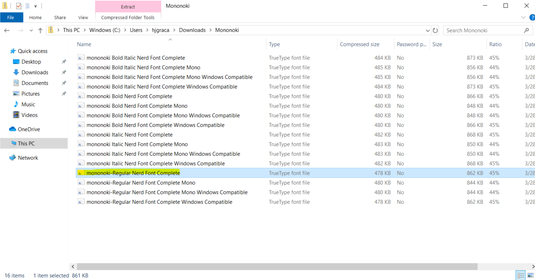535x280 pixels.
Task: Open the Compressed Folder Tools tab
Action: point(128,17)
